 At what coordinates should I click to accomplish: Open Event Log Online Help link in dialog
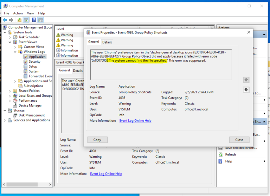tap(135, 121)
